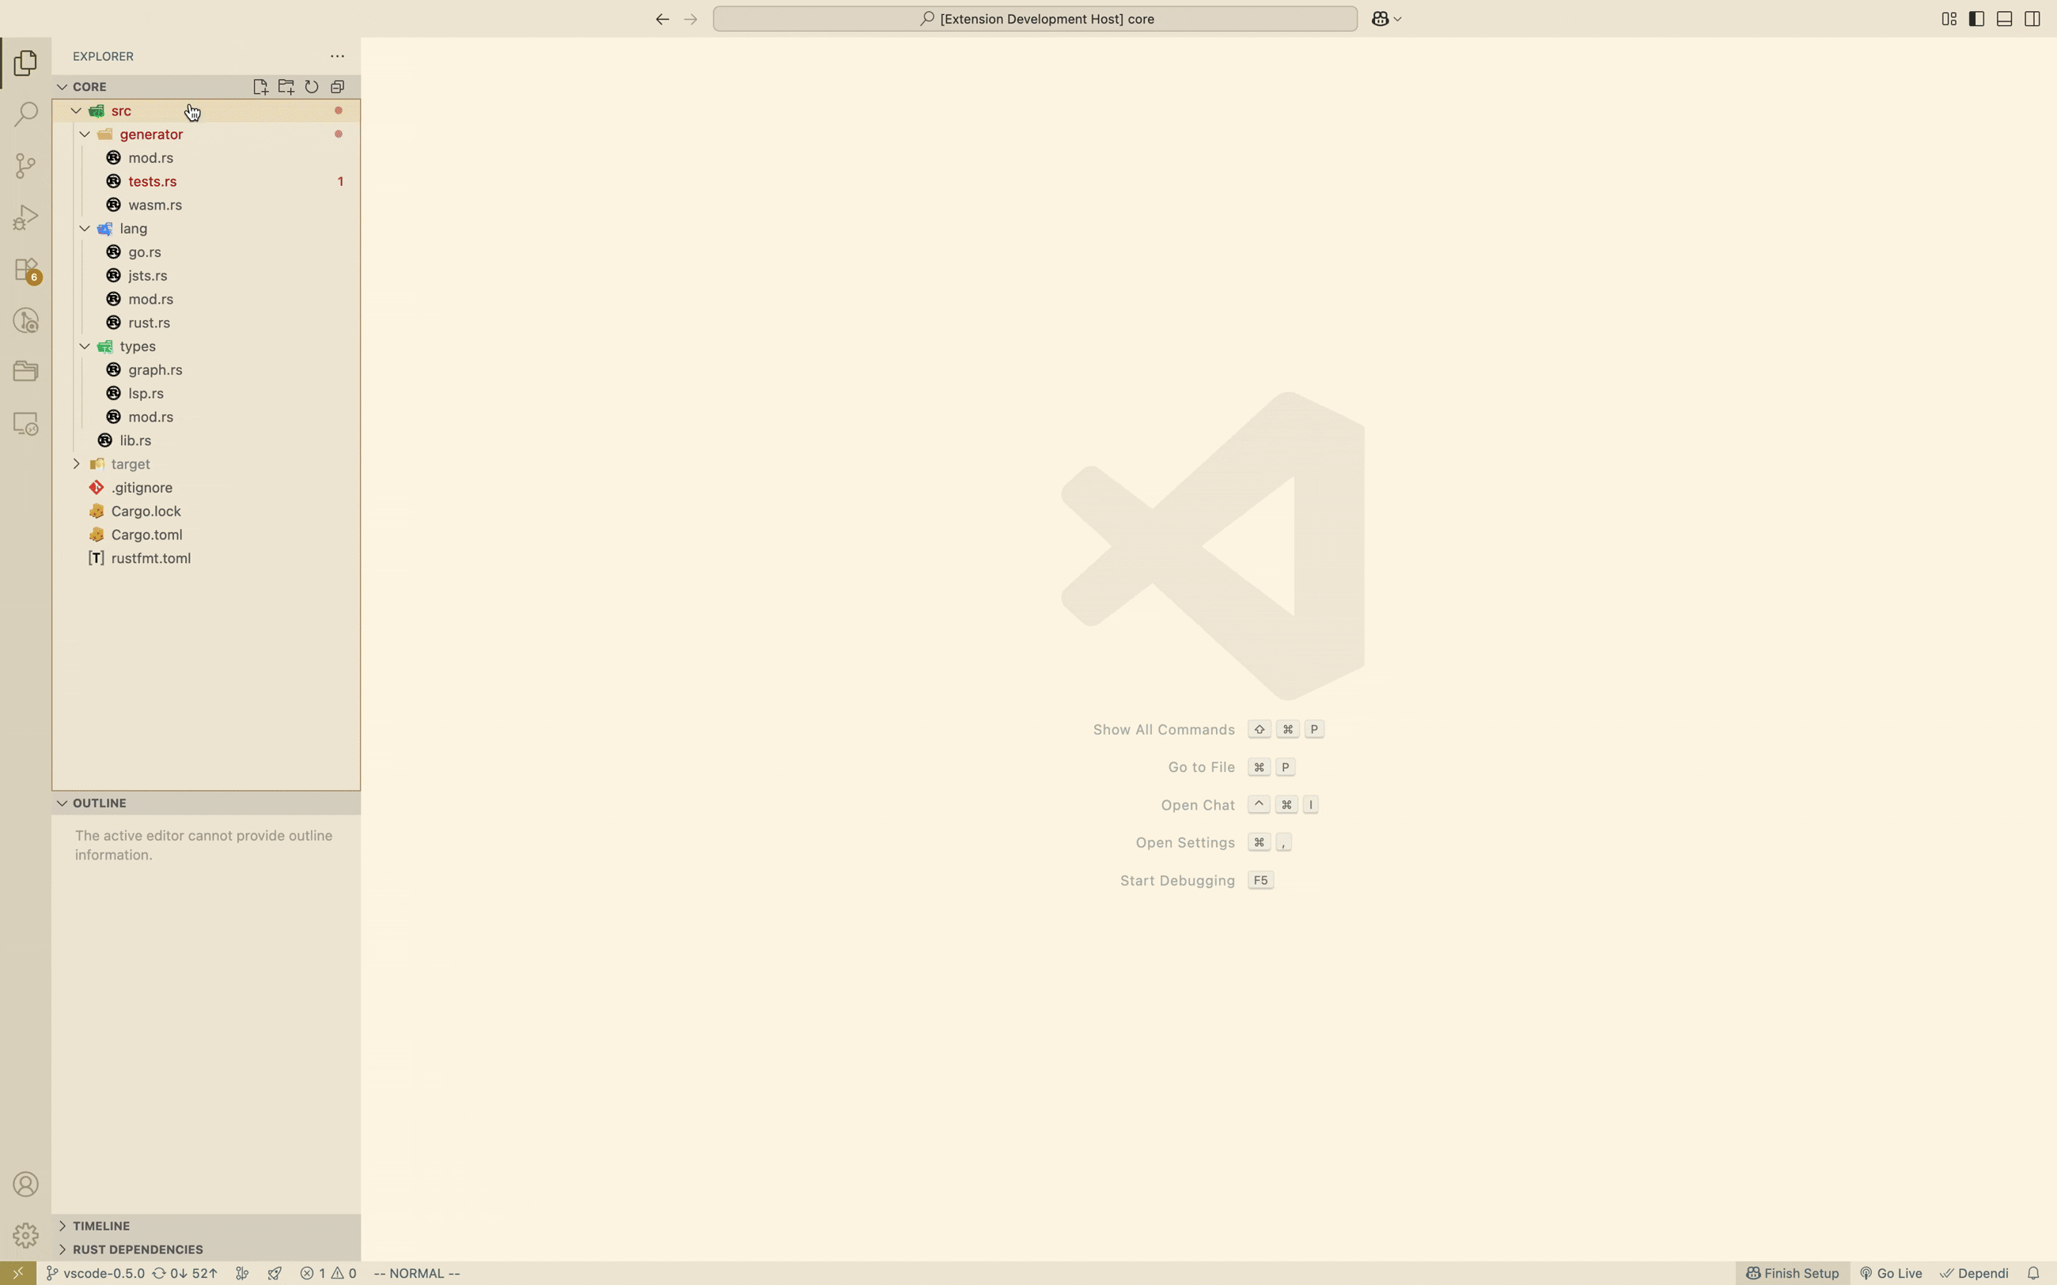The height and width of the screenshot is (1285, 2057).
Task: Open Extensions view with badge 6
Action: 25,270
